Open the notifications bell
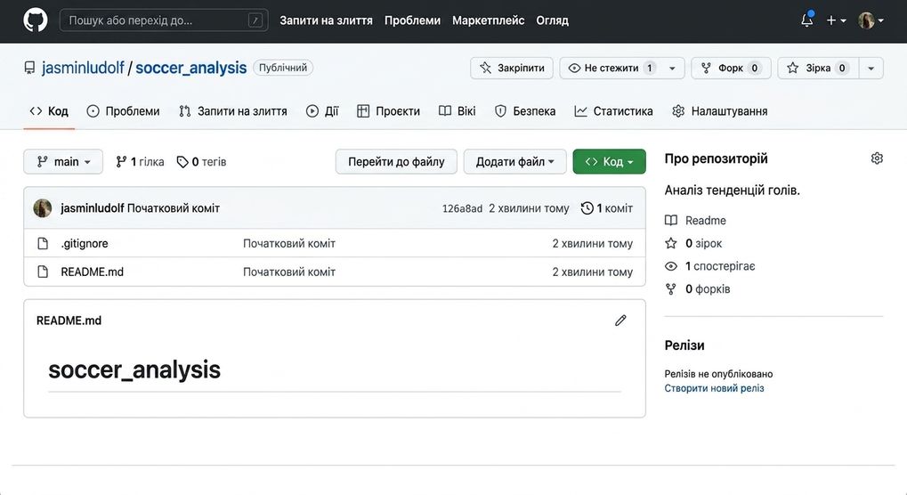 point(807,20)
